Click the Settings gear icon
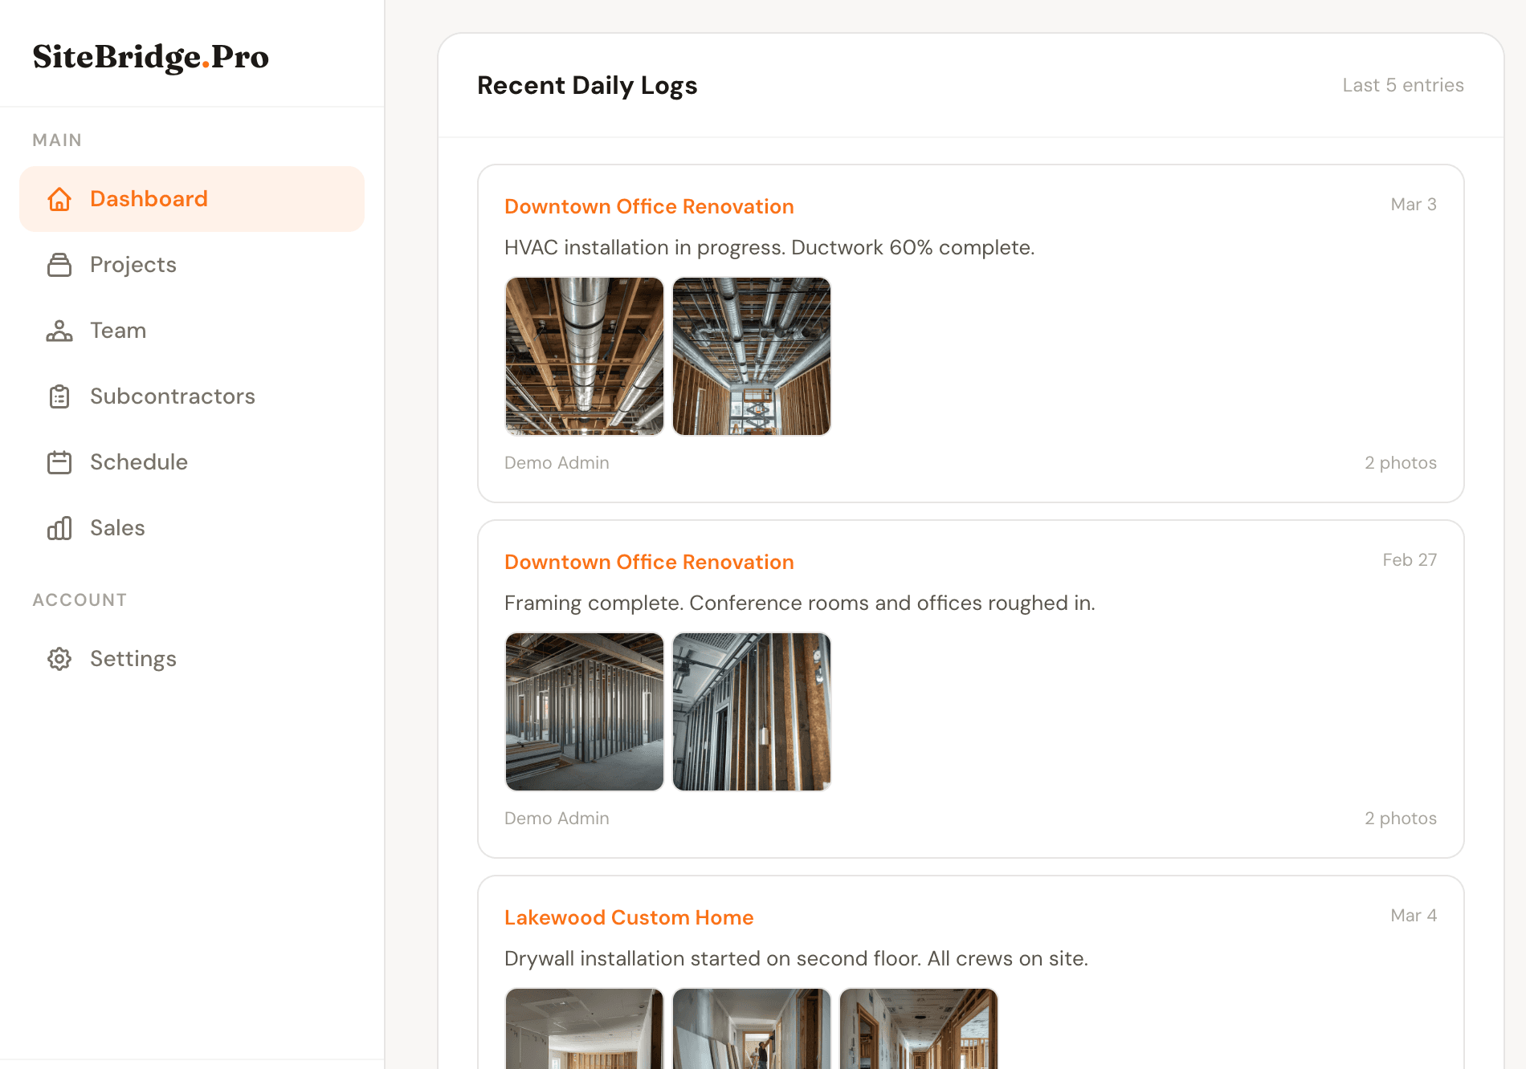This screenshot has width=1526, height=1069. coord(59,659)
